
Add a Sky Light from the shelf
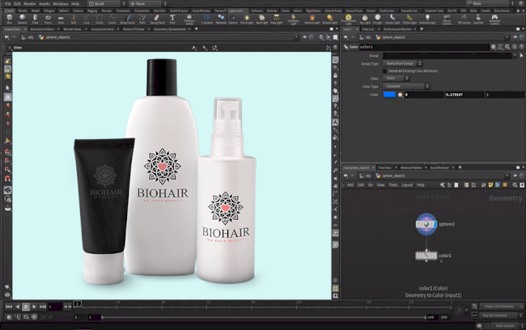pos(365,19)
